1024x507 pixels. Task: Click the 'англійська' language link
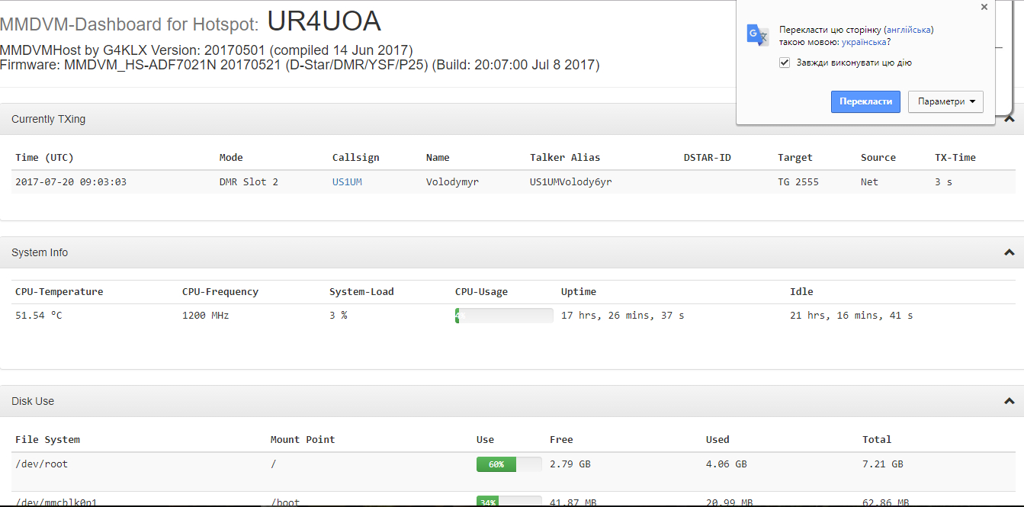(908, 30)
